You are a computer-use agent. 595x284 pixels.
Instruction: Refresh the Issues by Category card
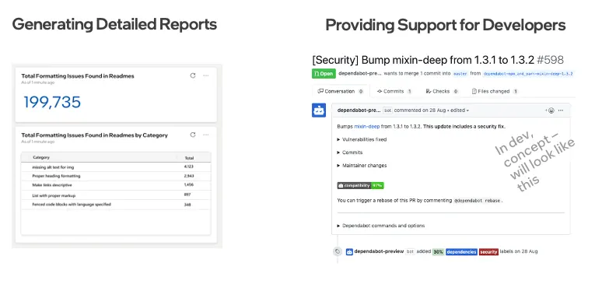point(193,135)
